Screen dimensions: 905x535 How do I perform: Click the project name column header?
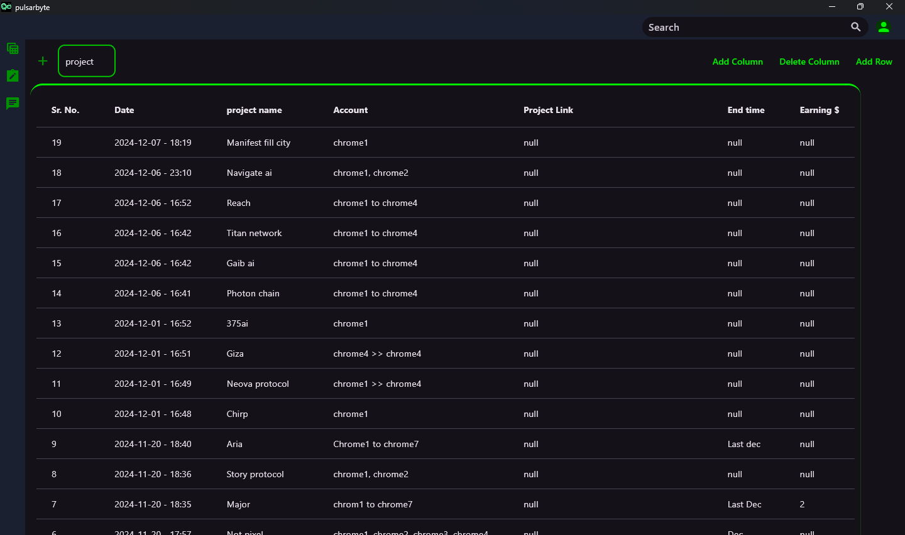coord(255,110)
